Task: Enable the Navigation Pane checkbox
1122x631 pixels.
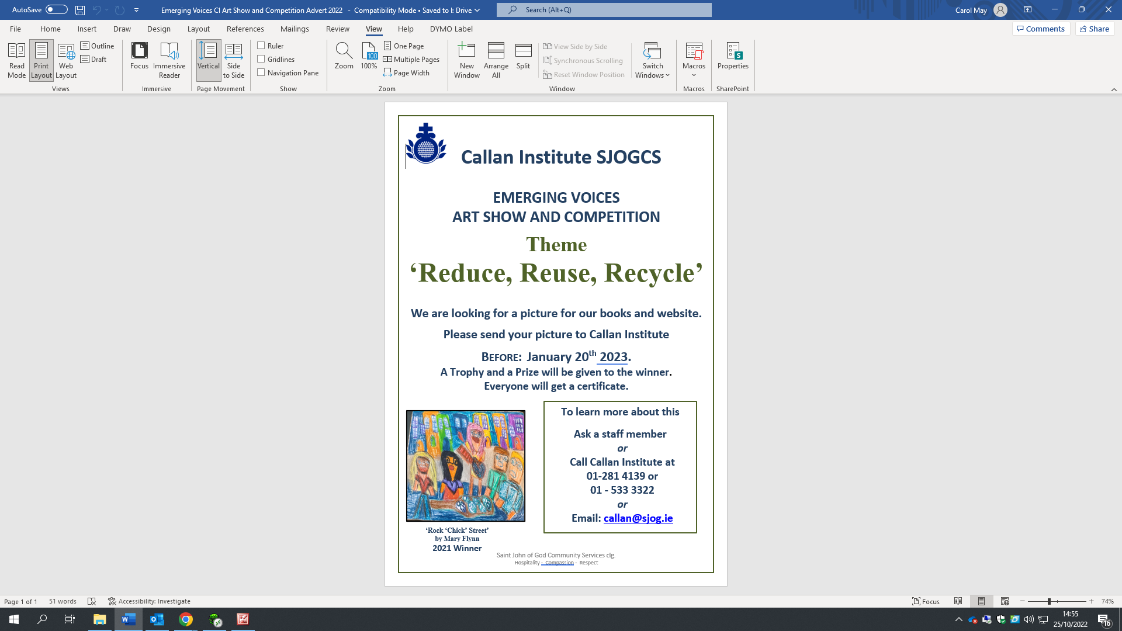Action: 261,72
